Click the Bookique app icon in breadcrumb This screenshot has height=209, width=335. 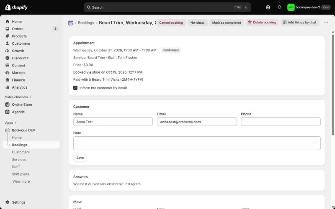70,23
